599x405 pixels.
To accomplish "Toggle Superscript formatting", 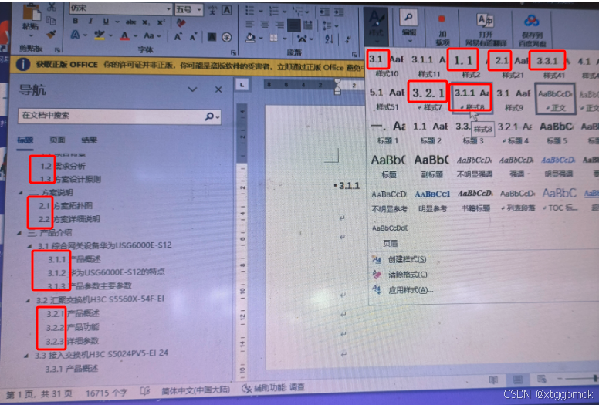I will point(161,22).
